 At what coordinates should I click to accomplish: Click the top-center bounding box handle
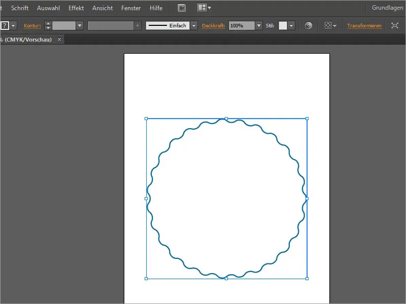point(226,119)
